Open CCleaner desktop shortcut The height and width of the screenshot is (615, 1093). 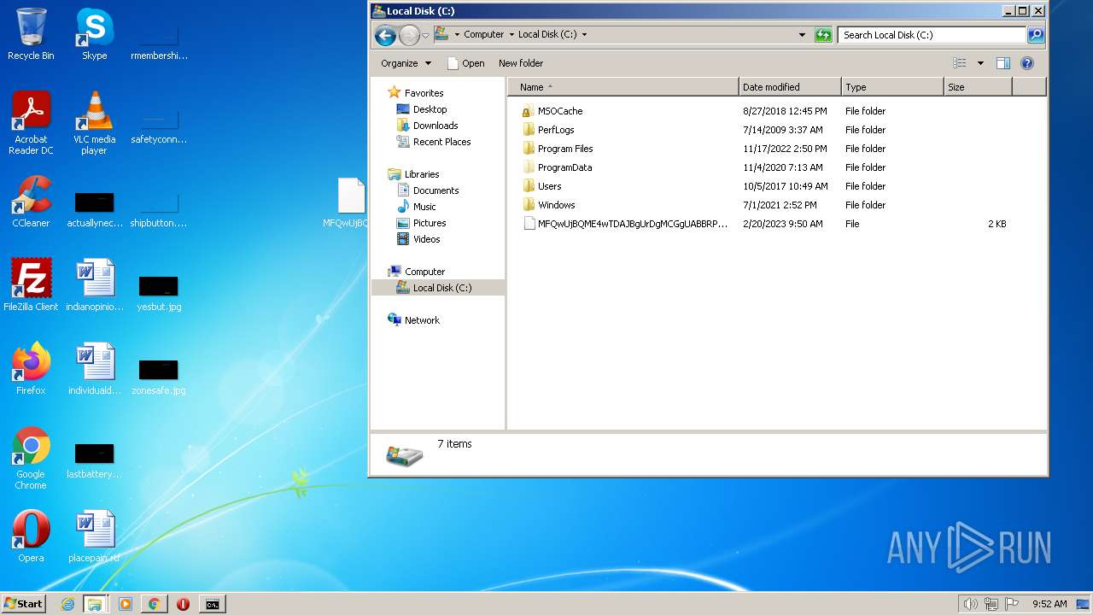(x=31, y=202)
